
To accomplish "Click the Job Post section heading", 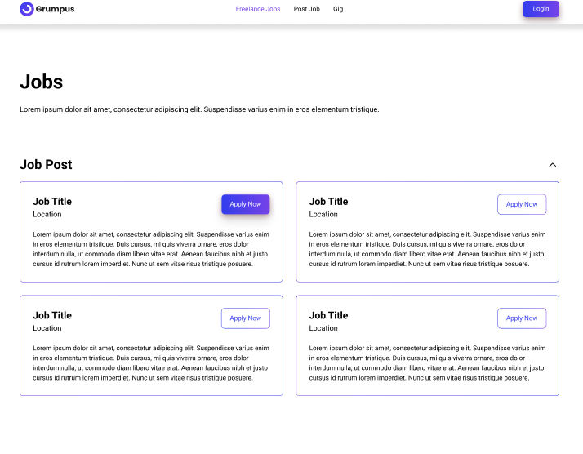I will (46, 164).
